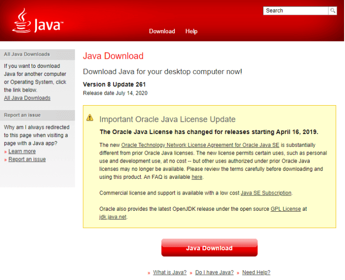The image size is (345, 280).
Task: Open the Java SE Subscription link
Action: pos(266,193)
